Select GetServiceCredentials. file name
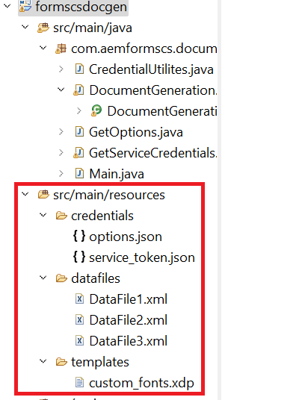The height and width of the screenshot is (400, 299). 153,153
